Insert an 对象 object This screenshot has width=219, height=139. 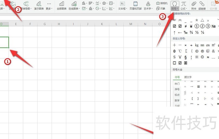tap(161, 8)
